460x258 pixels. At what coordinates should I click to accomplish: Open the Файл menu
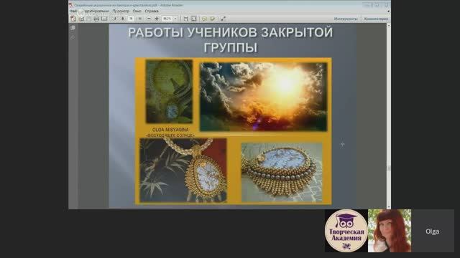click(73, 11)
